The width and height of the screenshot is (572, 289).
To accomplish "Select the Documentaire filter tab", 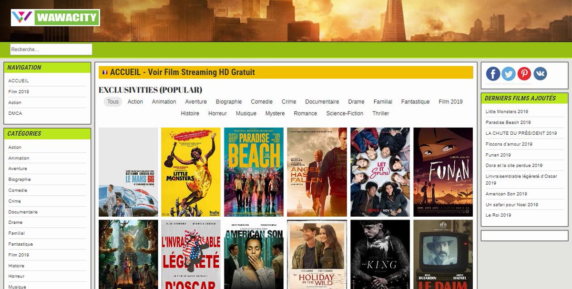I will (x=322, y=102).
